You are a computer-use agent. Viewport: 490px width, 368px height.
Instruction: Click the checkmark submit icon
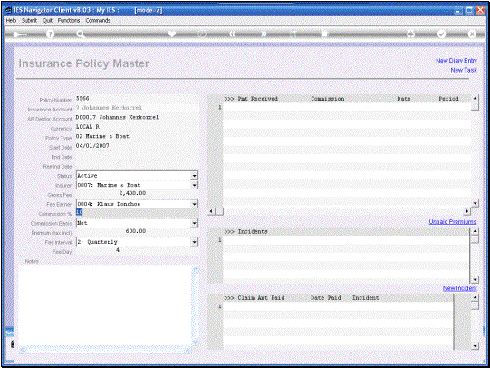point(441,34)
